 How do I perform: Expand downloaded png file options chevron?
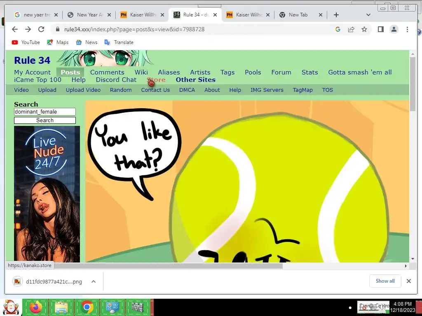point(94,281)
